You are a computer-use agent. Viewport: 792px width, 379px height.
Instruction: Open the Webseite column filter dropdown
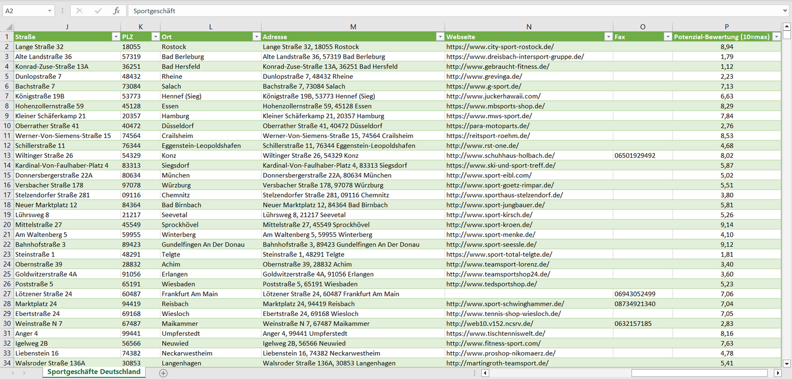[608, 37]
